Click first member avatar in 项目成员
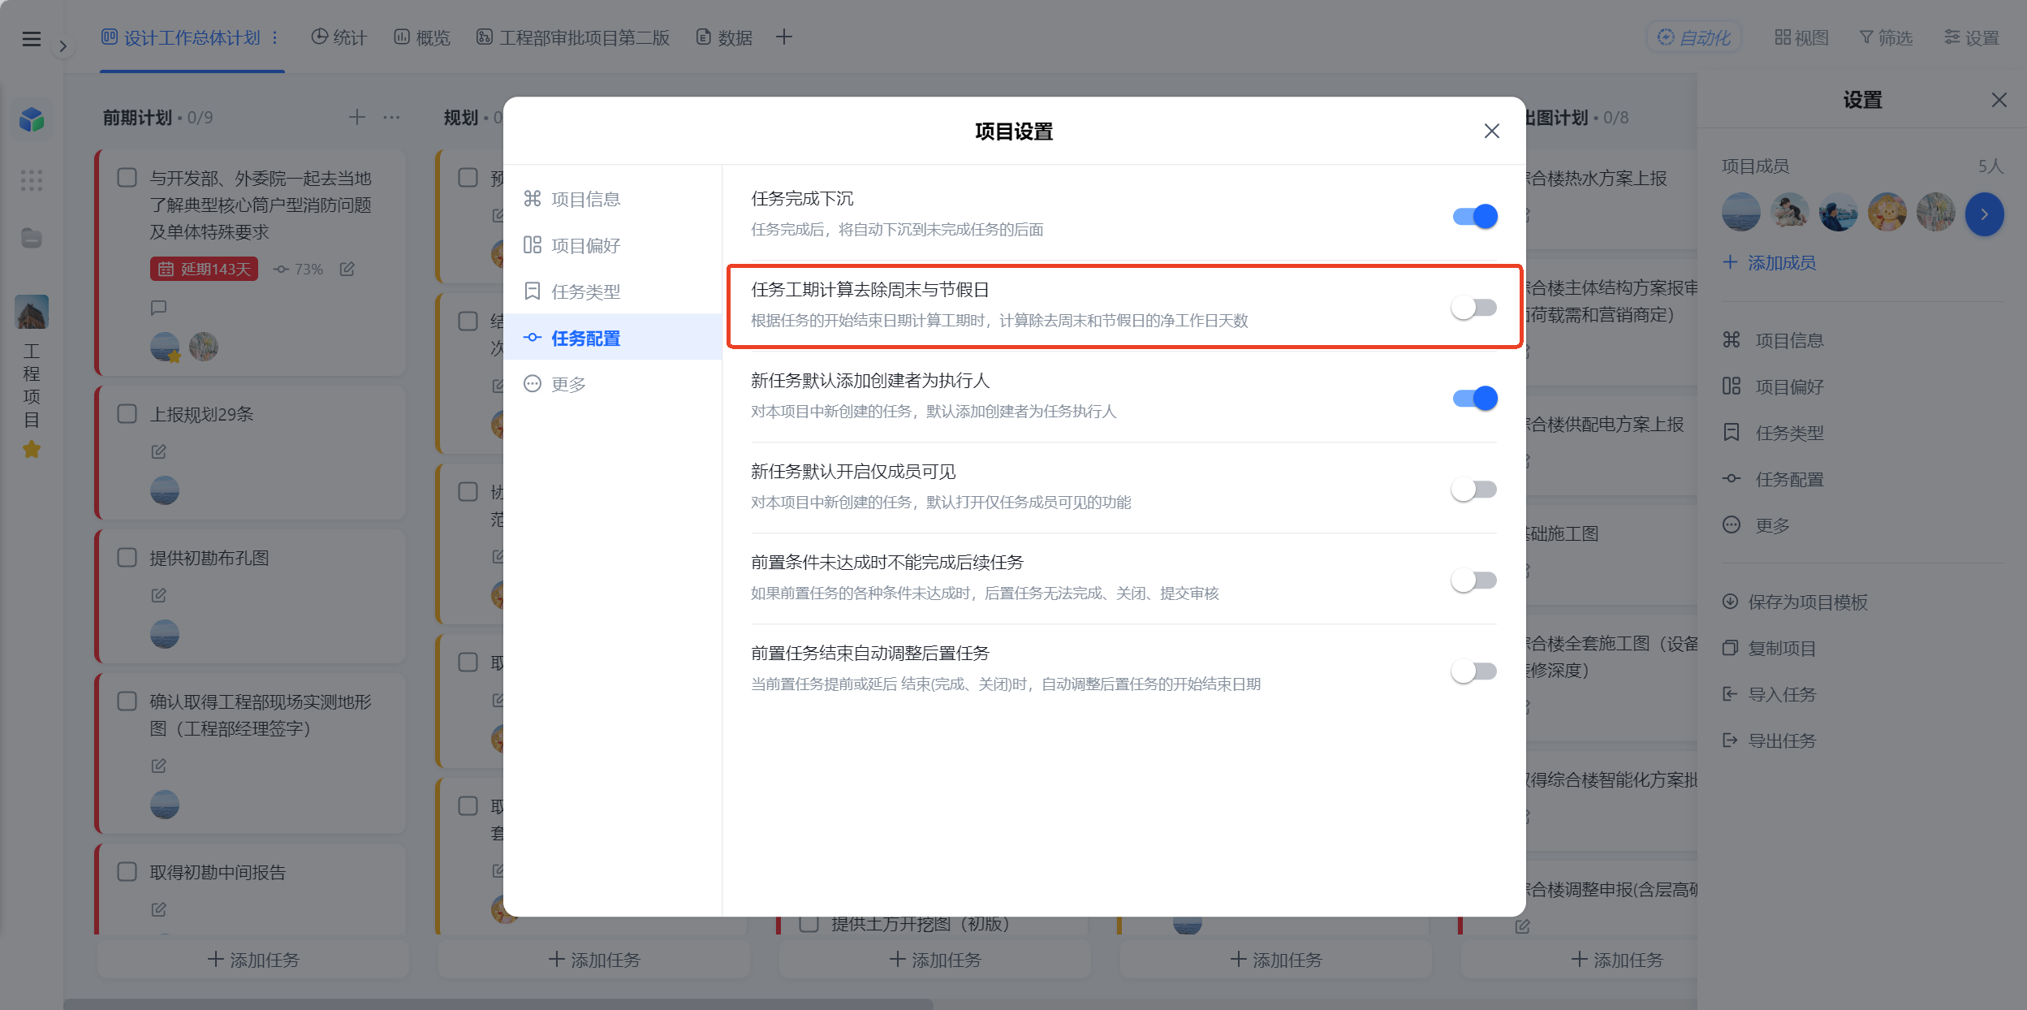 point(1740,212)
